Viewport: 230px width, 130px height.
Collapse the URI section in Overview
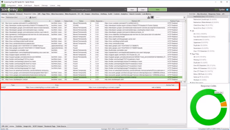tap(190, 31)
